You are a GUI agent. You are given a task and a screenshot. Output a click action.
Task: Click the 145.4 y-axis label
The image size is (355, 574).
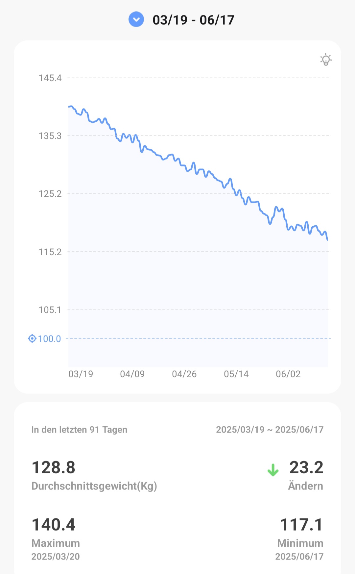pos(50,78)
